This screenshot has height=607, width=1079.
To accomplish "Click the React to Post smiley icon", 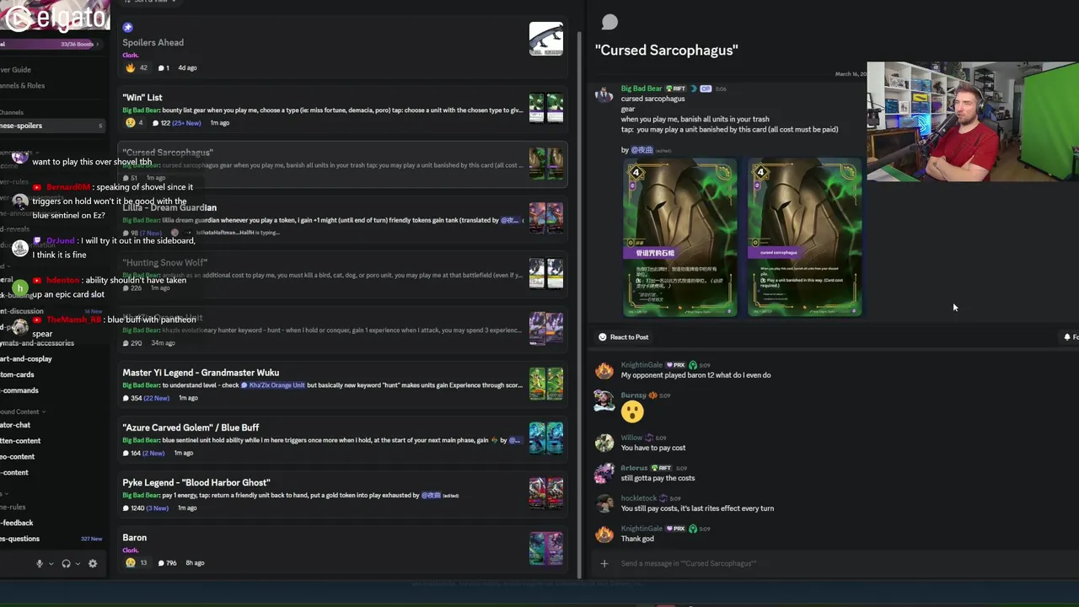I will [x=602, y=337].
